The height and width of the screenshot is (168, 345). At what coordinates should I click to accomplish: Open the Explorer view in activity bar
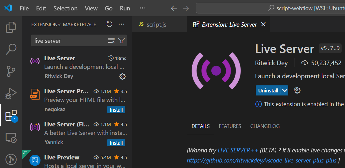pos(11,27)
